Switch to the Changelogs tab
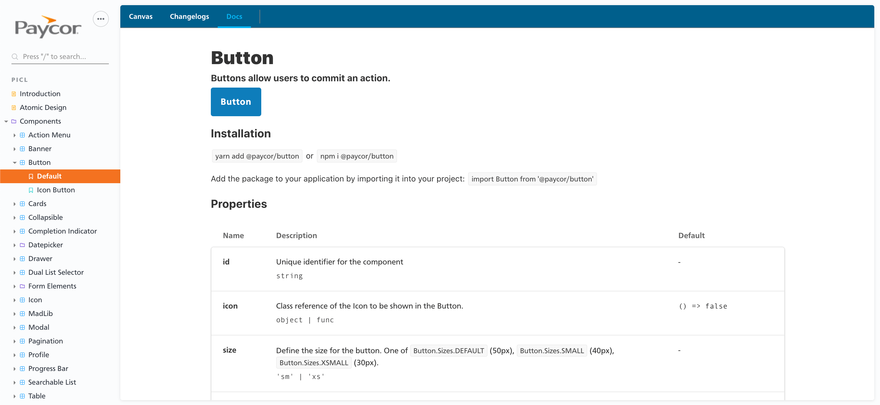880x405 pixels. 189,16
